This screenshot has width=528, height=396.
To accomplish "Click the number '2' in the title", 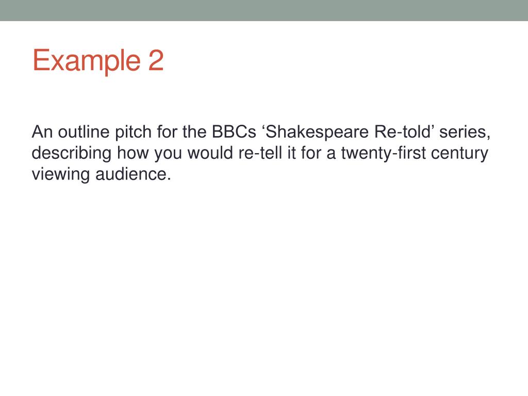I will 156,60.
